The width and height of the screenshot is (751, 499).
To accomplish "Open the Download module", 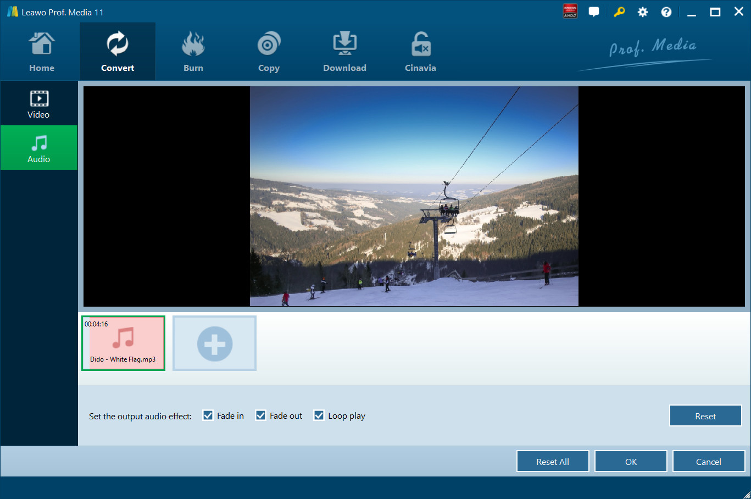I will 344,52.
